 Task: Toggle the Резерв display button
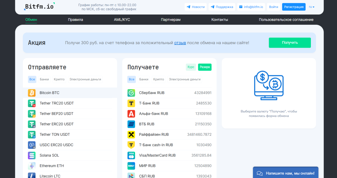pos(205,67)
